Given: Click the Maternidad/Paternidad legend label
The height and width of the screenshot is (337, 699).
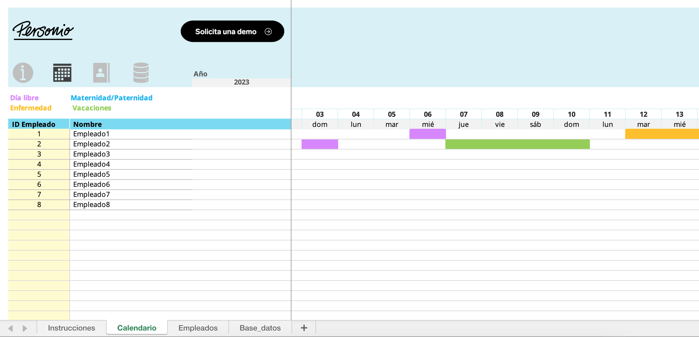Looking at the screenshot, I should (112, 98).
